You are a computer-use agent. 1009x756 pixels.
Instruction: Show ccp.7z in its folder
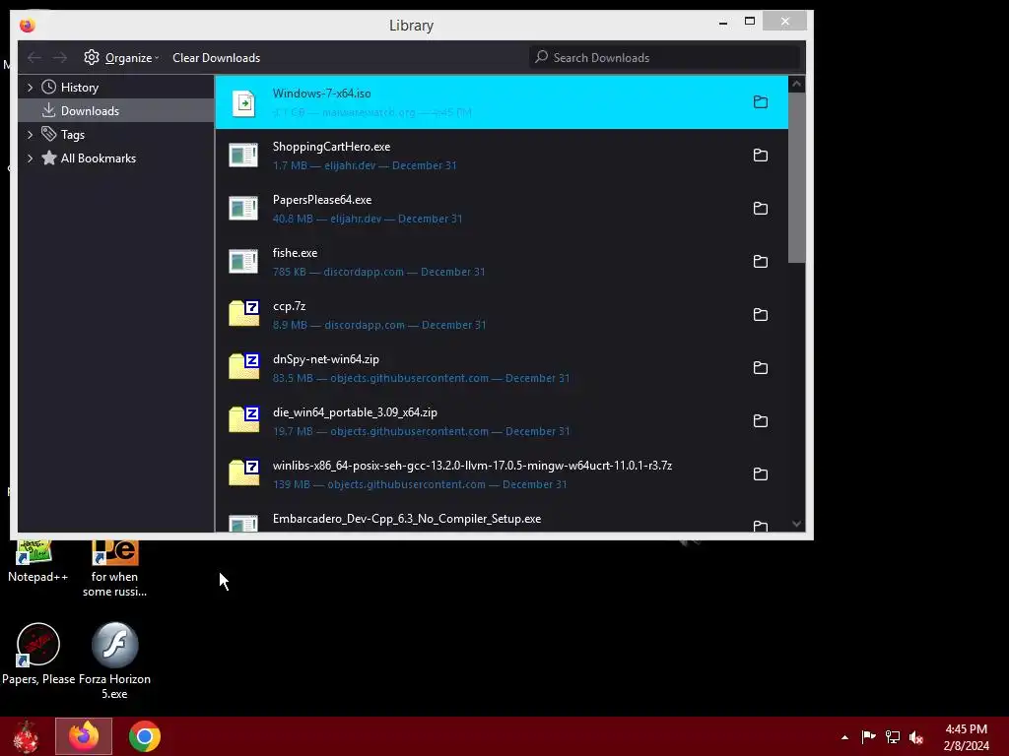(760, 314)
